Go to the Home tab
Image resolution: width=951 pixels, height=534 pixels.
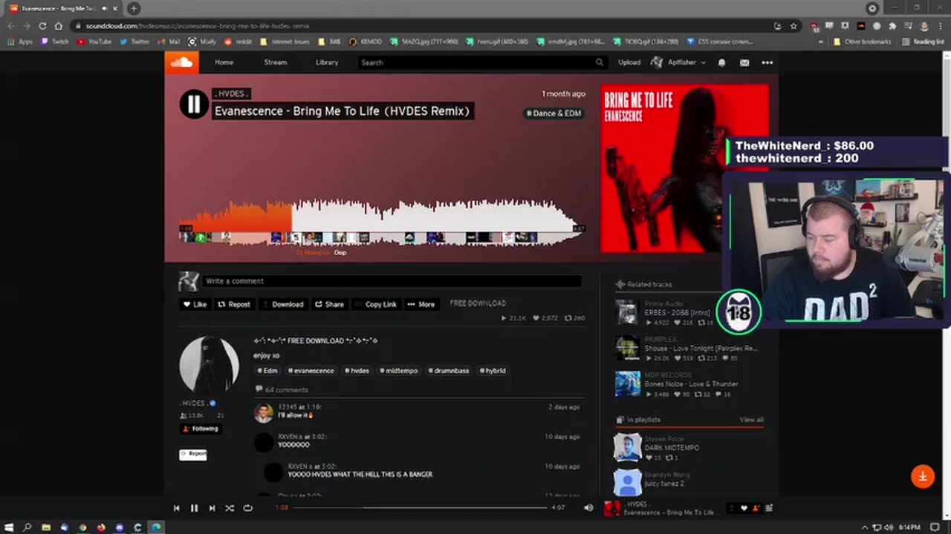click(x=224, y=62)
